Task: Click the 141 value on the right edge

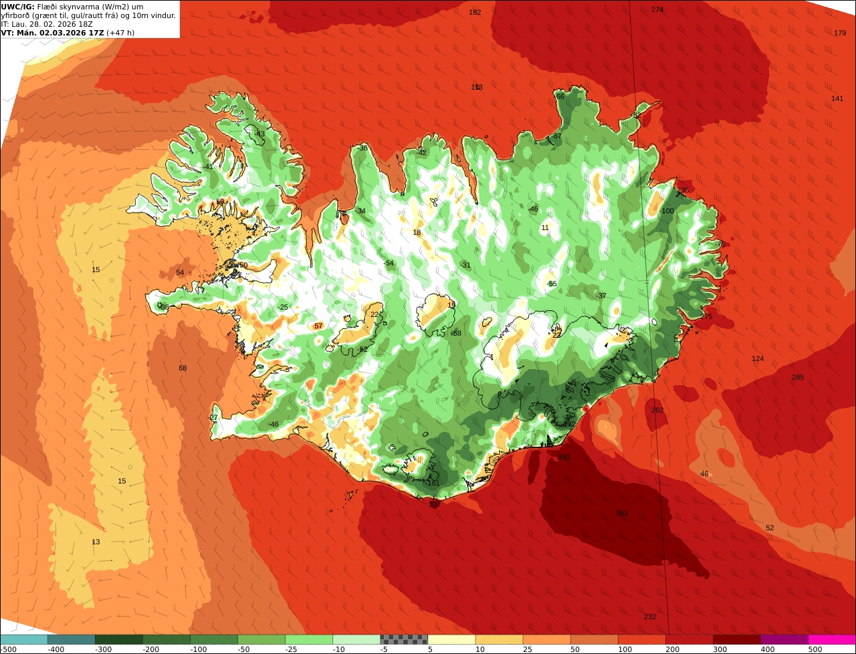Action: (x=837, y=99)
